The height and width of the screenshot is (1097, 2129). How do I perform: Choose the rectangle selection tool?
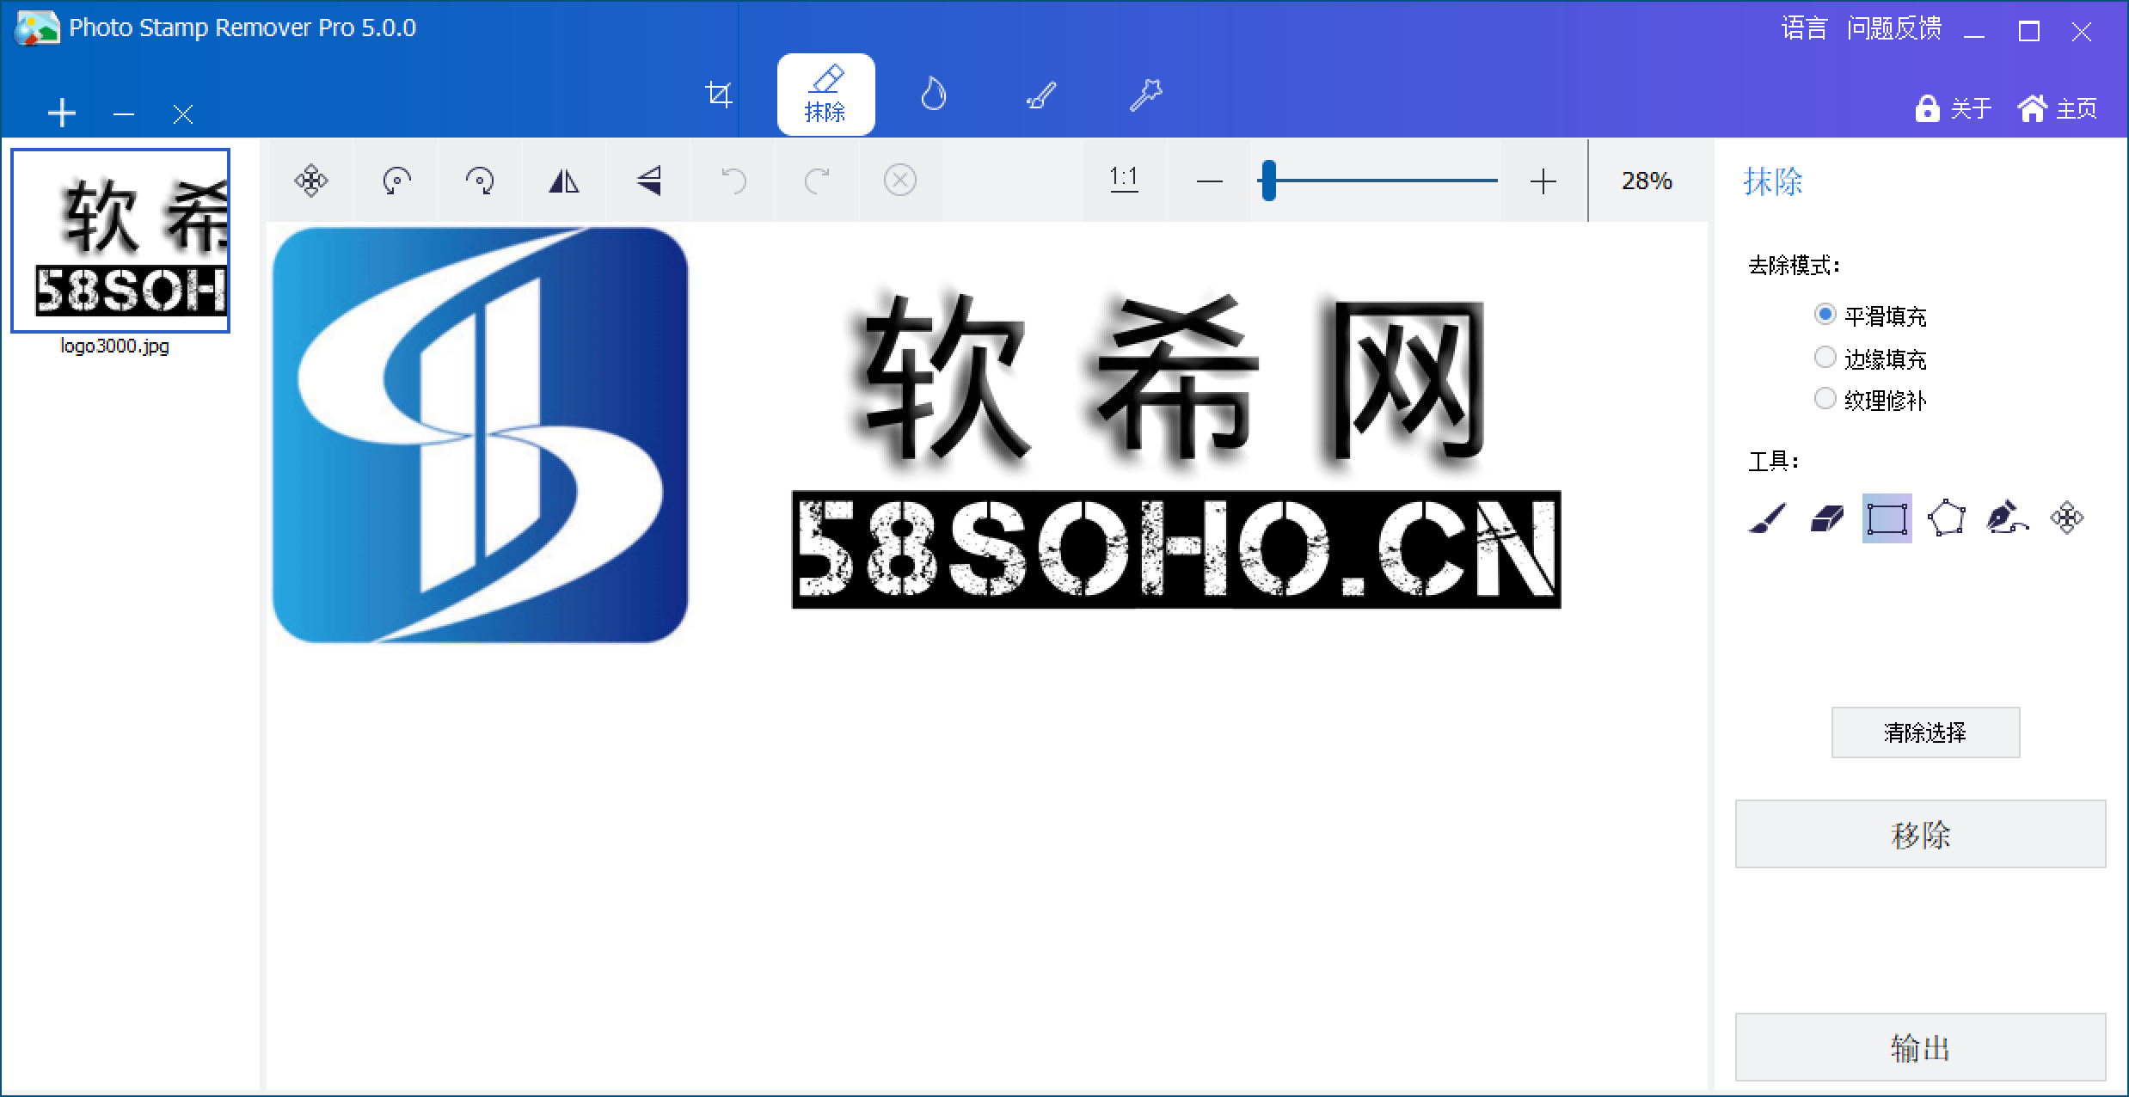tap(1887, 518)
